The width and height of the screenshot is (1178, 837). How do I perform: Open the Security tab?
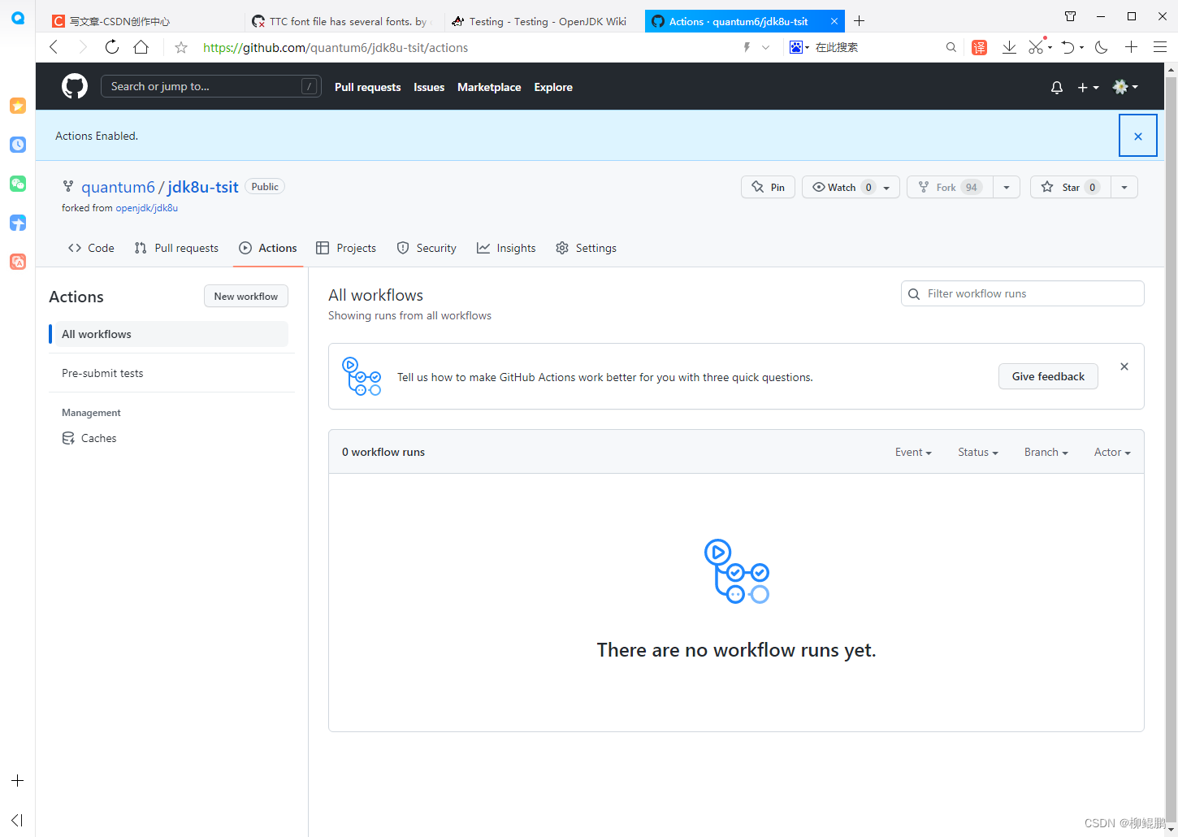[427, 248]
